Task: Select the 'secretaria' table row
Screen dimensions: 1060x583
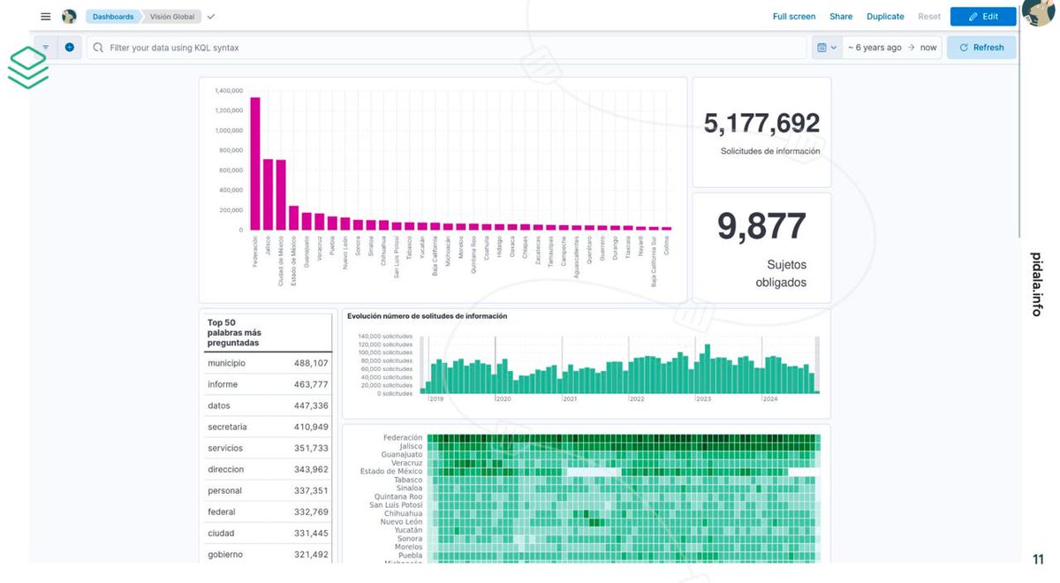Action: click(268, 427)
